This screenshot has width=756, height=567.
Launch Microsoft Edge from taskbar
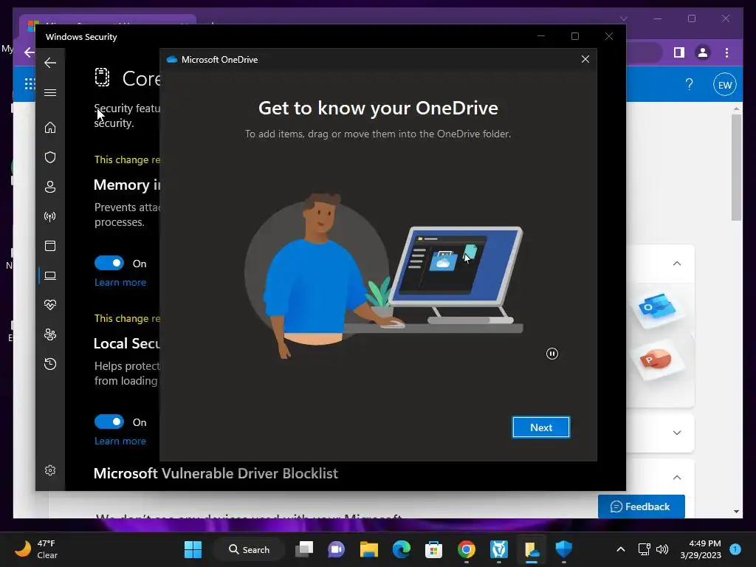pos(401,549)
